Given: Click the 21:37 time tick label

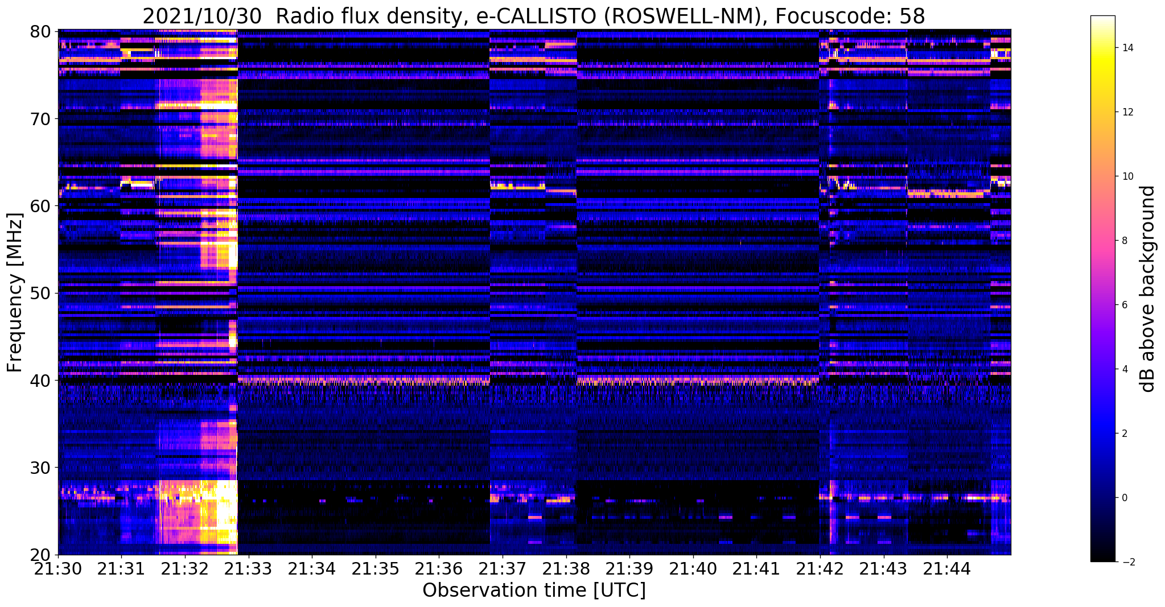Looking at the screenshot, I should tap(502, 568).
